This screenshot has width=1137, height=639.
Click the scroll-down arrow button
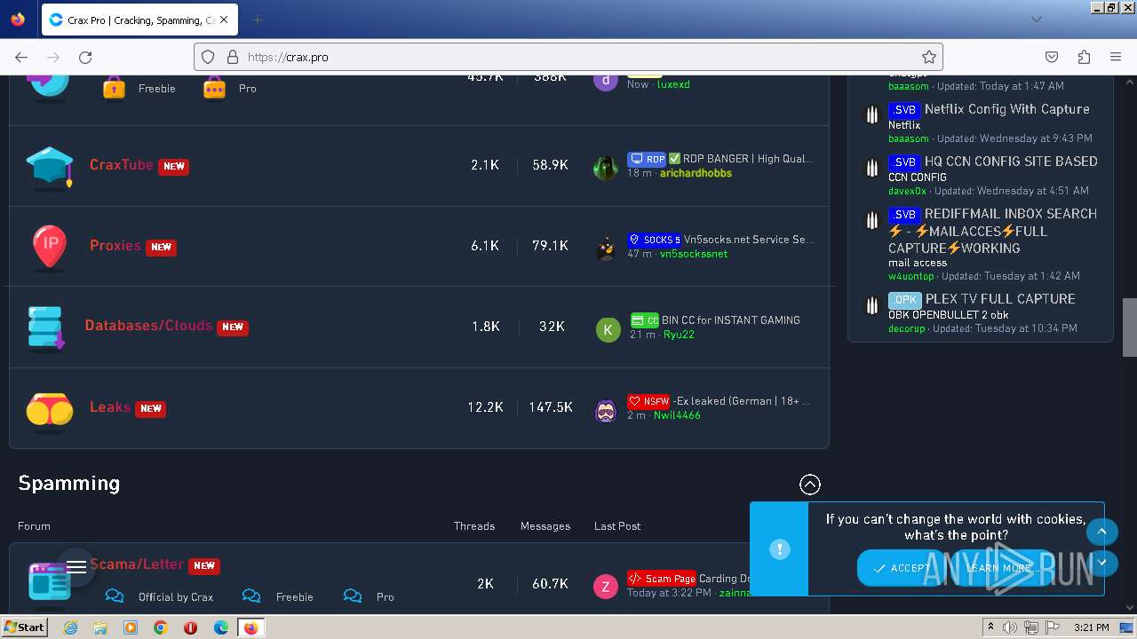click(1101, 562)
